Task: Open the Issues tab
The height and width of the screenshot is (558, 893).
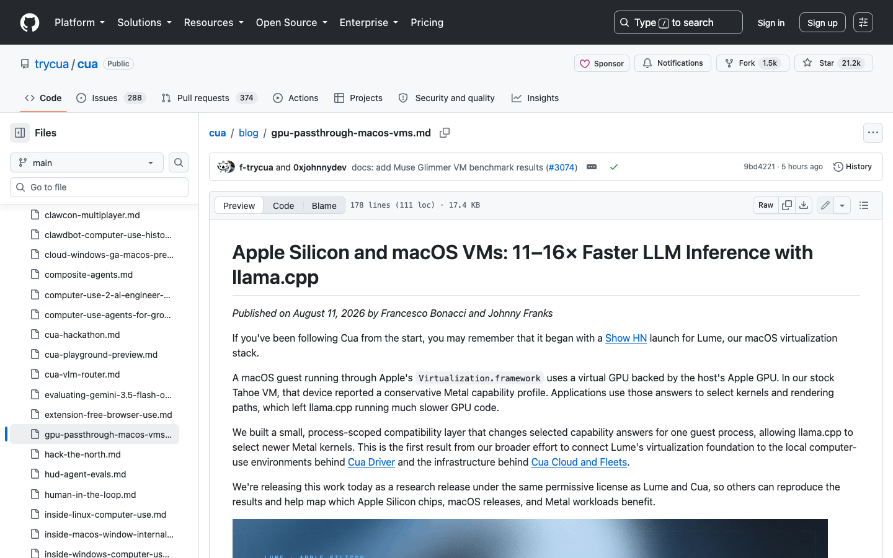Action: tap(110, 98)
